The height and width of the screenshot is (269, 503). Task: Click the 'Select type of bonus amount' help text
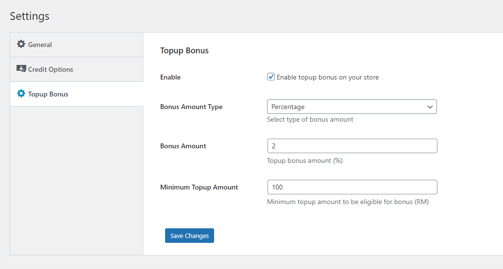pyautogui.click(x=310, y=119)
